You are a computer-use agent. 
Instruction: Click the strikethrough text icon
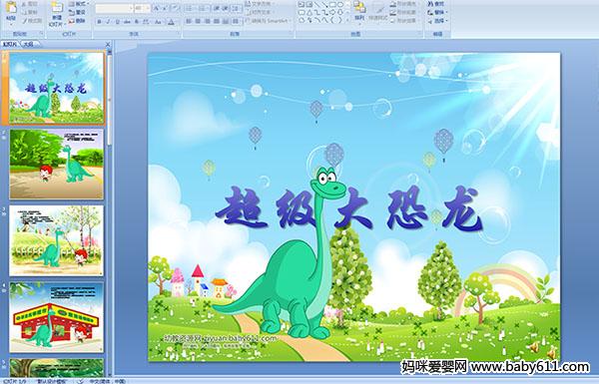[x=127, y=22]
